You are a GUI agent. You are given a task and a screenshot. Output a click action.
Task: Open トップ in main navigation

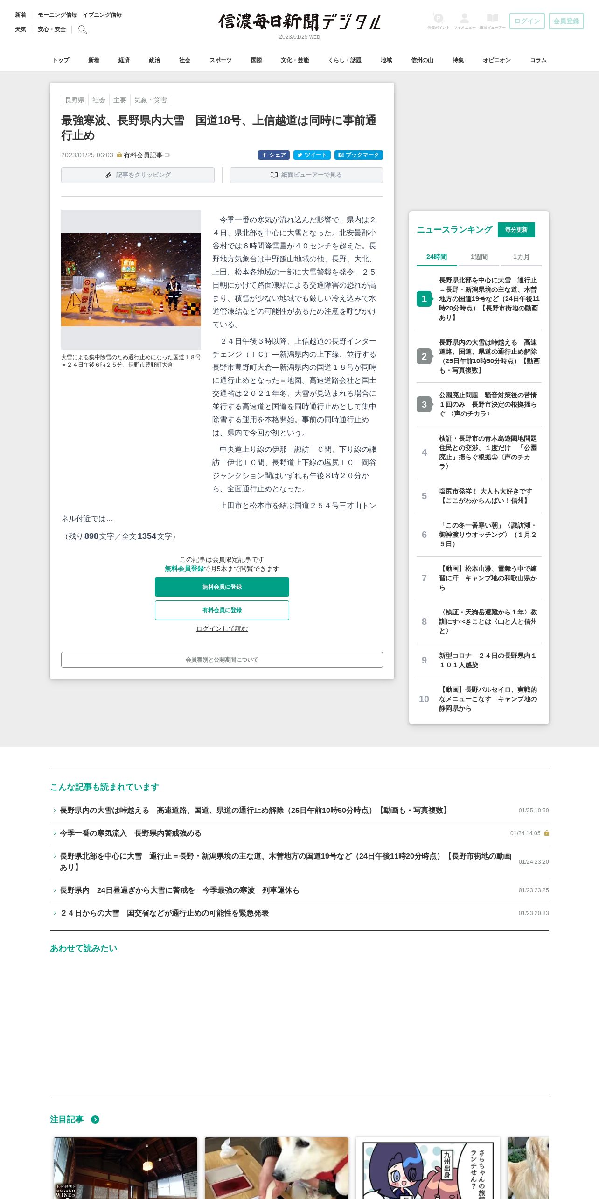pos(61,60)
